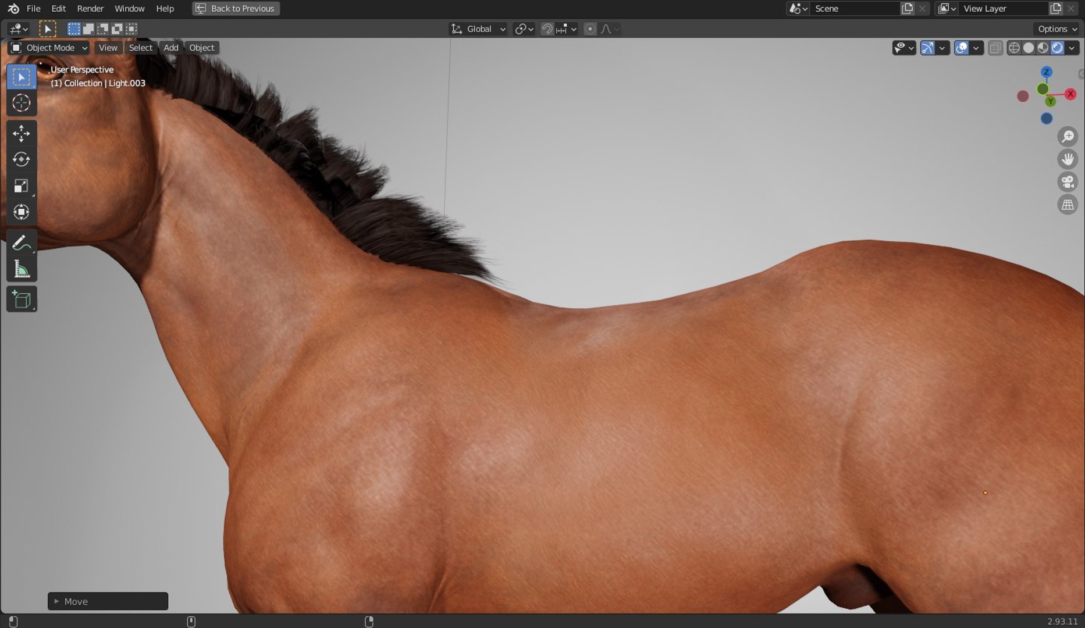Switch to solid shading
Image resolution: width=1085 pixels, height=628 pixels.
[1029, 48]
